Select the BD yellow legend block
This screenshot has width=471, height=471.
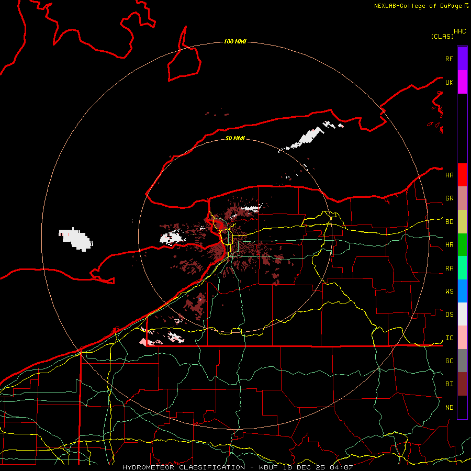[x=462, y=222]
